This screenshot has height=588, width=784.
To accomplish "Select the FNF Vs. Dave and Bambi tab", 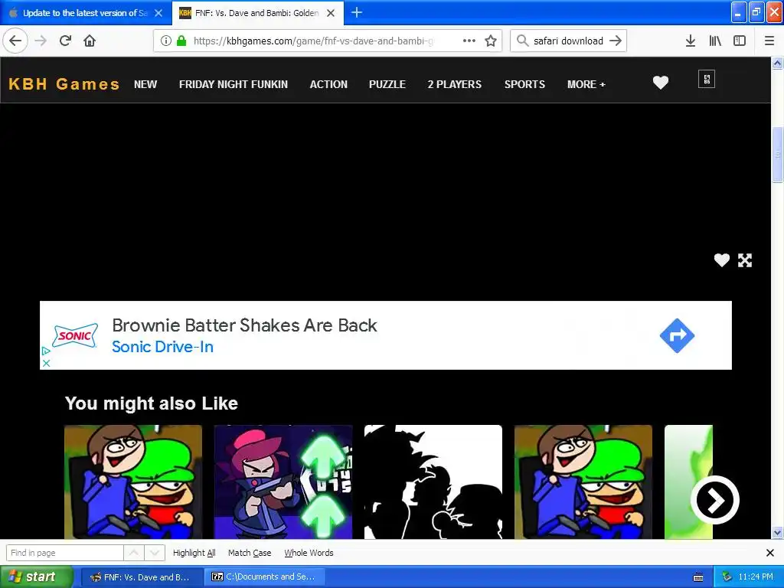I will tap(256, 13).
